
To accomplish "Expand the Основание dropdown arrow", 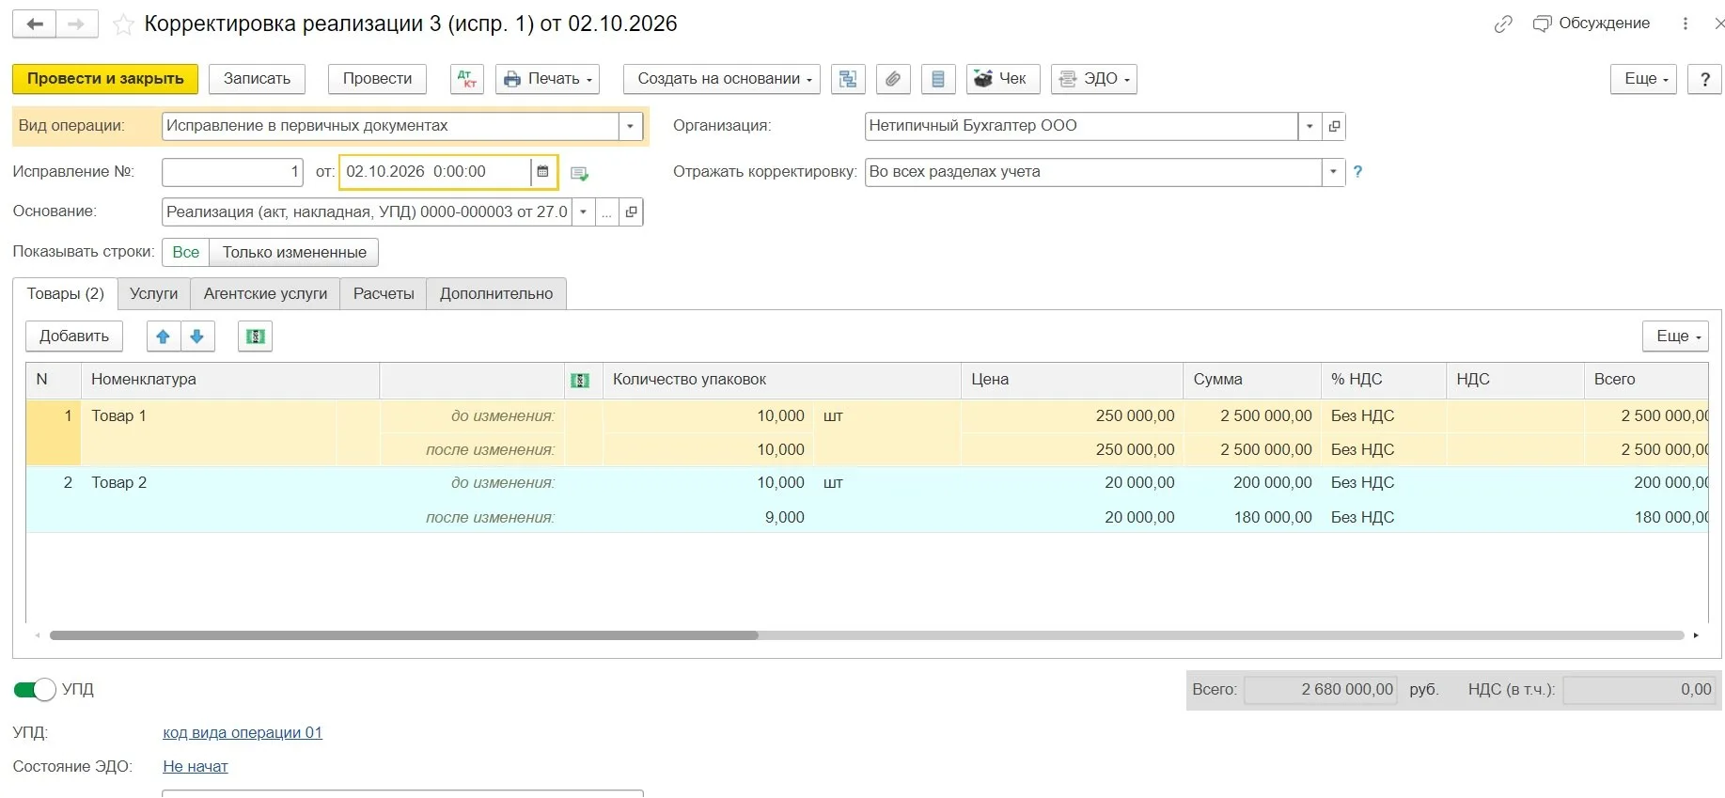I will click(x=584, y=212).
